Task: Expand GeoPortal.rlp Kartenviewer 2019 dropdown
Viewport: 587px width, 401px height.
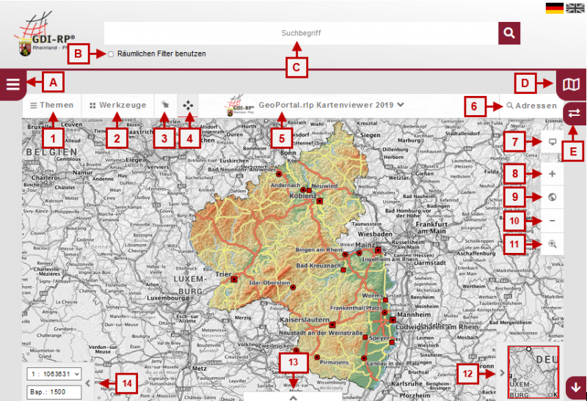Action: [x=332, y=105]
